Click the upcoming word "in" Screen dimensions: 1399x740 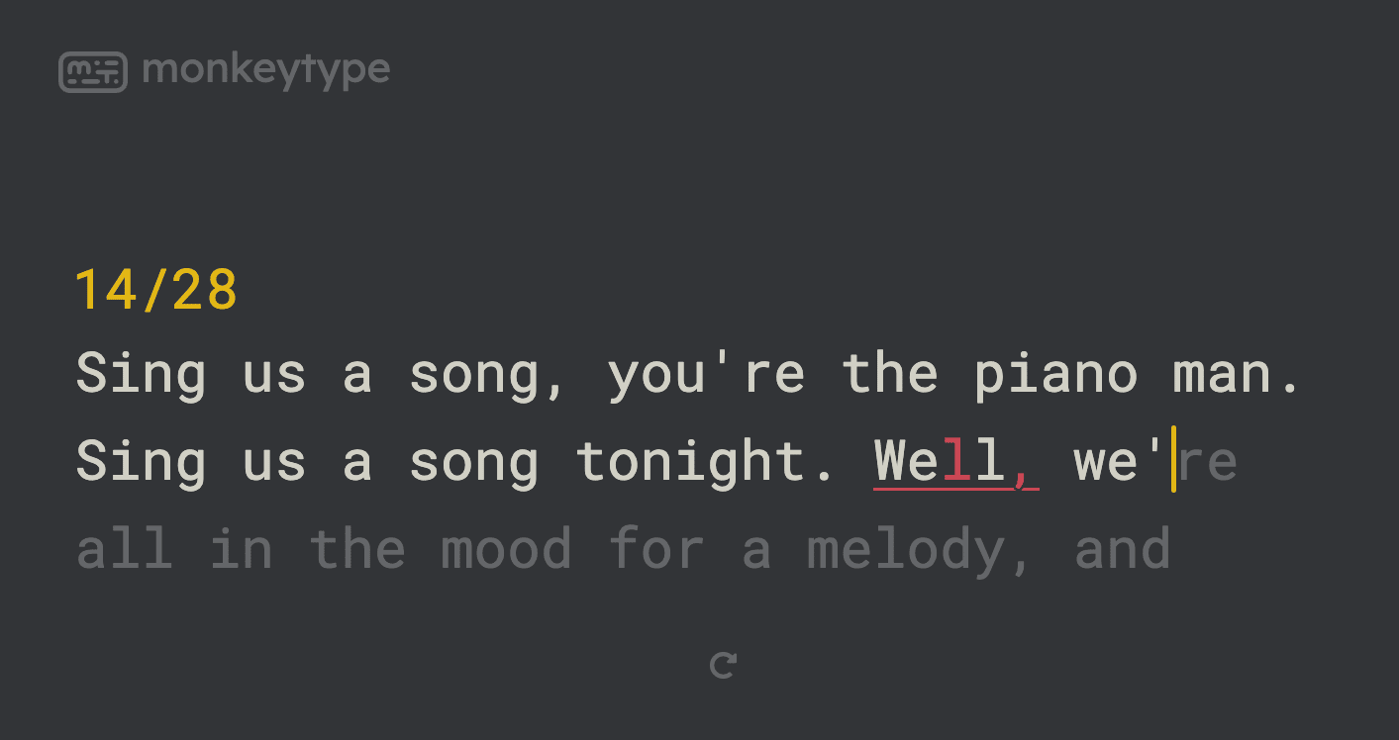click(x=241, y=549)
